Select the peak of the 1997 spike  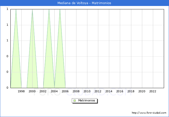(x=16, y=9)
